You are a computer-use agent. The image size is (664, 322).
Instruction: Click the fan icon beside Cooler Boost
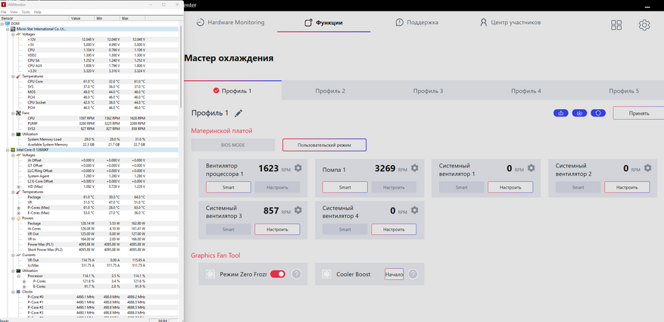[326, 274]
